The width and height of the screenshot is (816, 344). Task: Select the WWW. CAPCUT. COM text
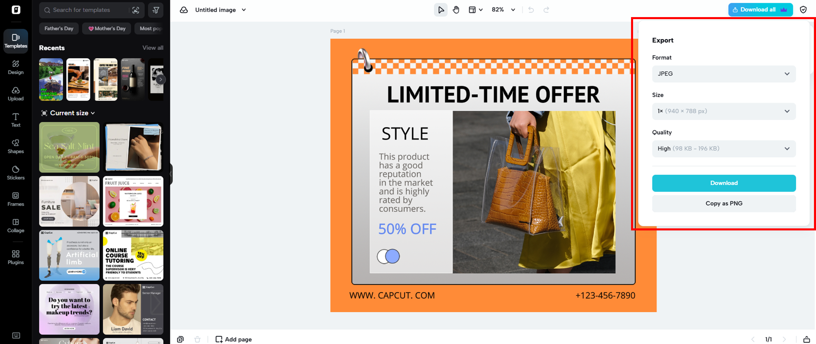pyautogui.click(x=392, y=296)
